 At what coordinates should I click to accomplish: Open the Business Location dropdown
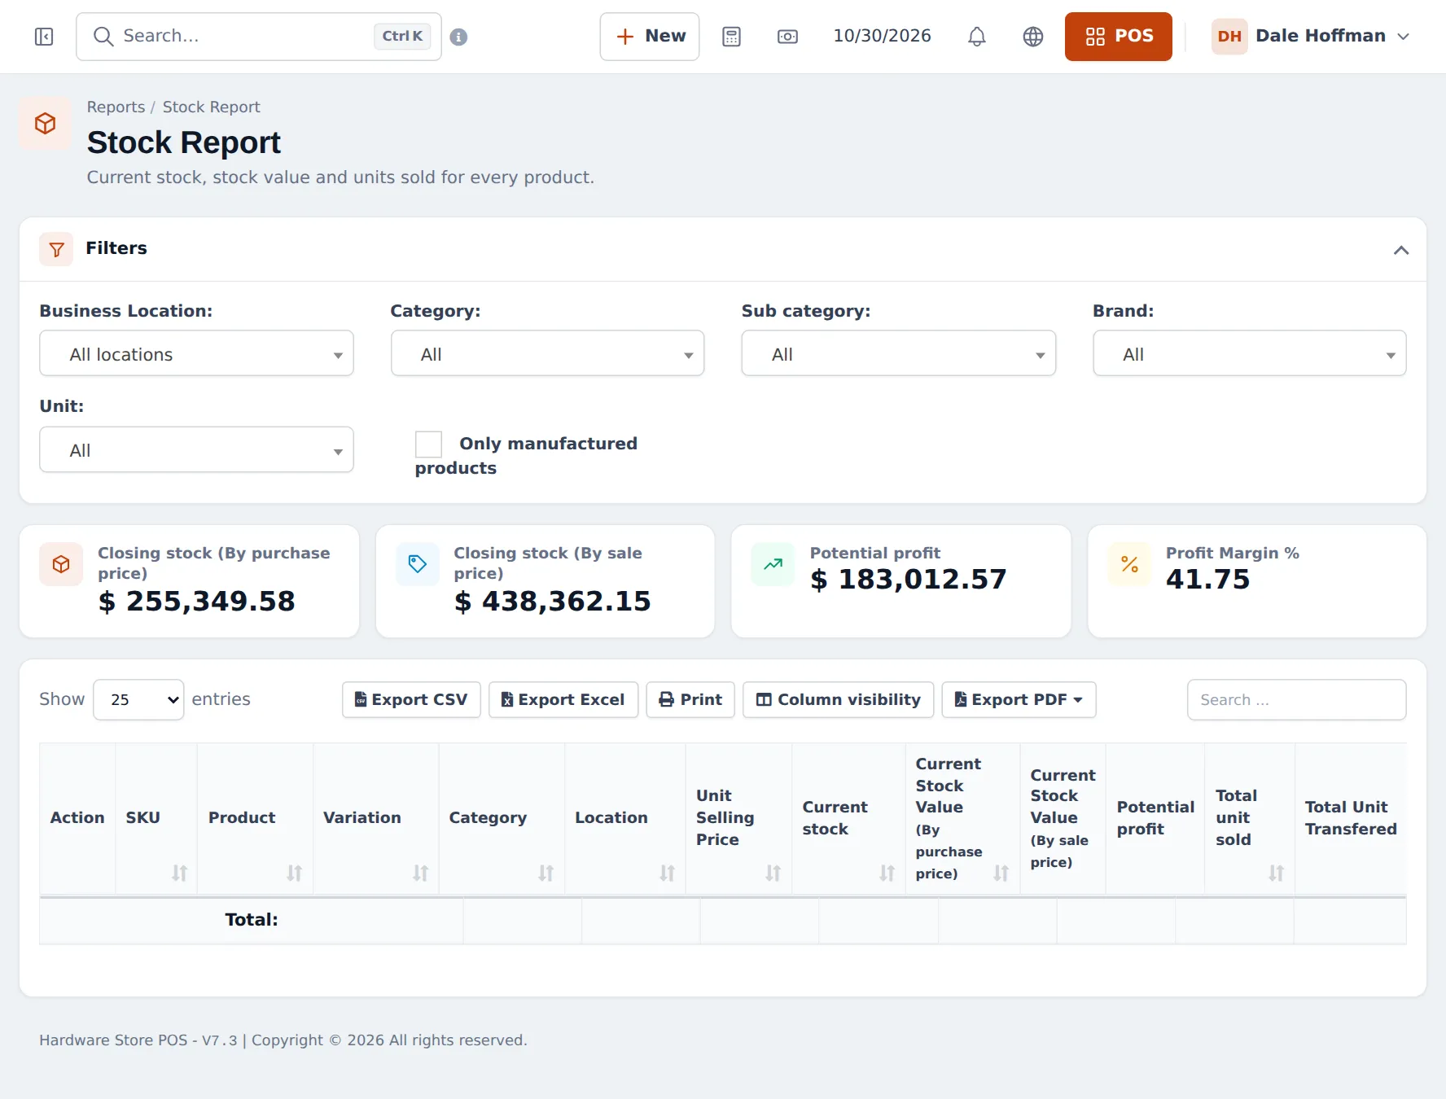(196, 353)
